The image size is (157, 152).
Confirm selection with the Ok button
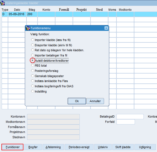pyautogui.click(x=77, y=101)
